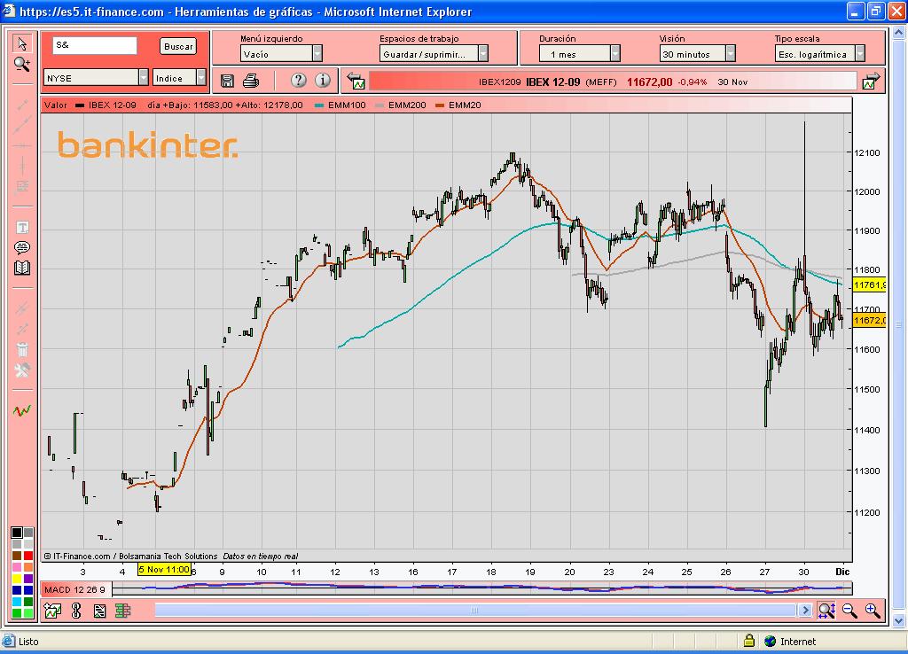Activate the magnifier zoom tool
Image resolution: width=908 pixels, height=654 pixels.
[22, 64]
